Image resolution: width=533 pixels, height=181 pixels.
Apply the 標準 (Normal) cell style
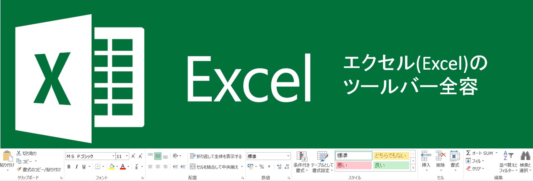(353, 156)
